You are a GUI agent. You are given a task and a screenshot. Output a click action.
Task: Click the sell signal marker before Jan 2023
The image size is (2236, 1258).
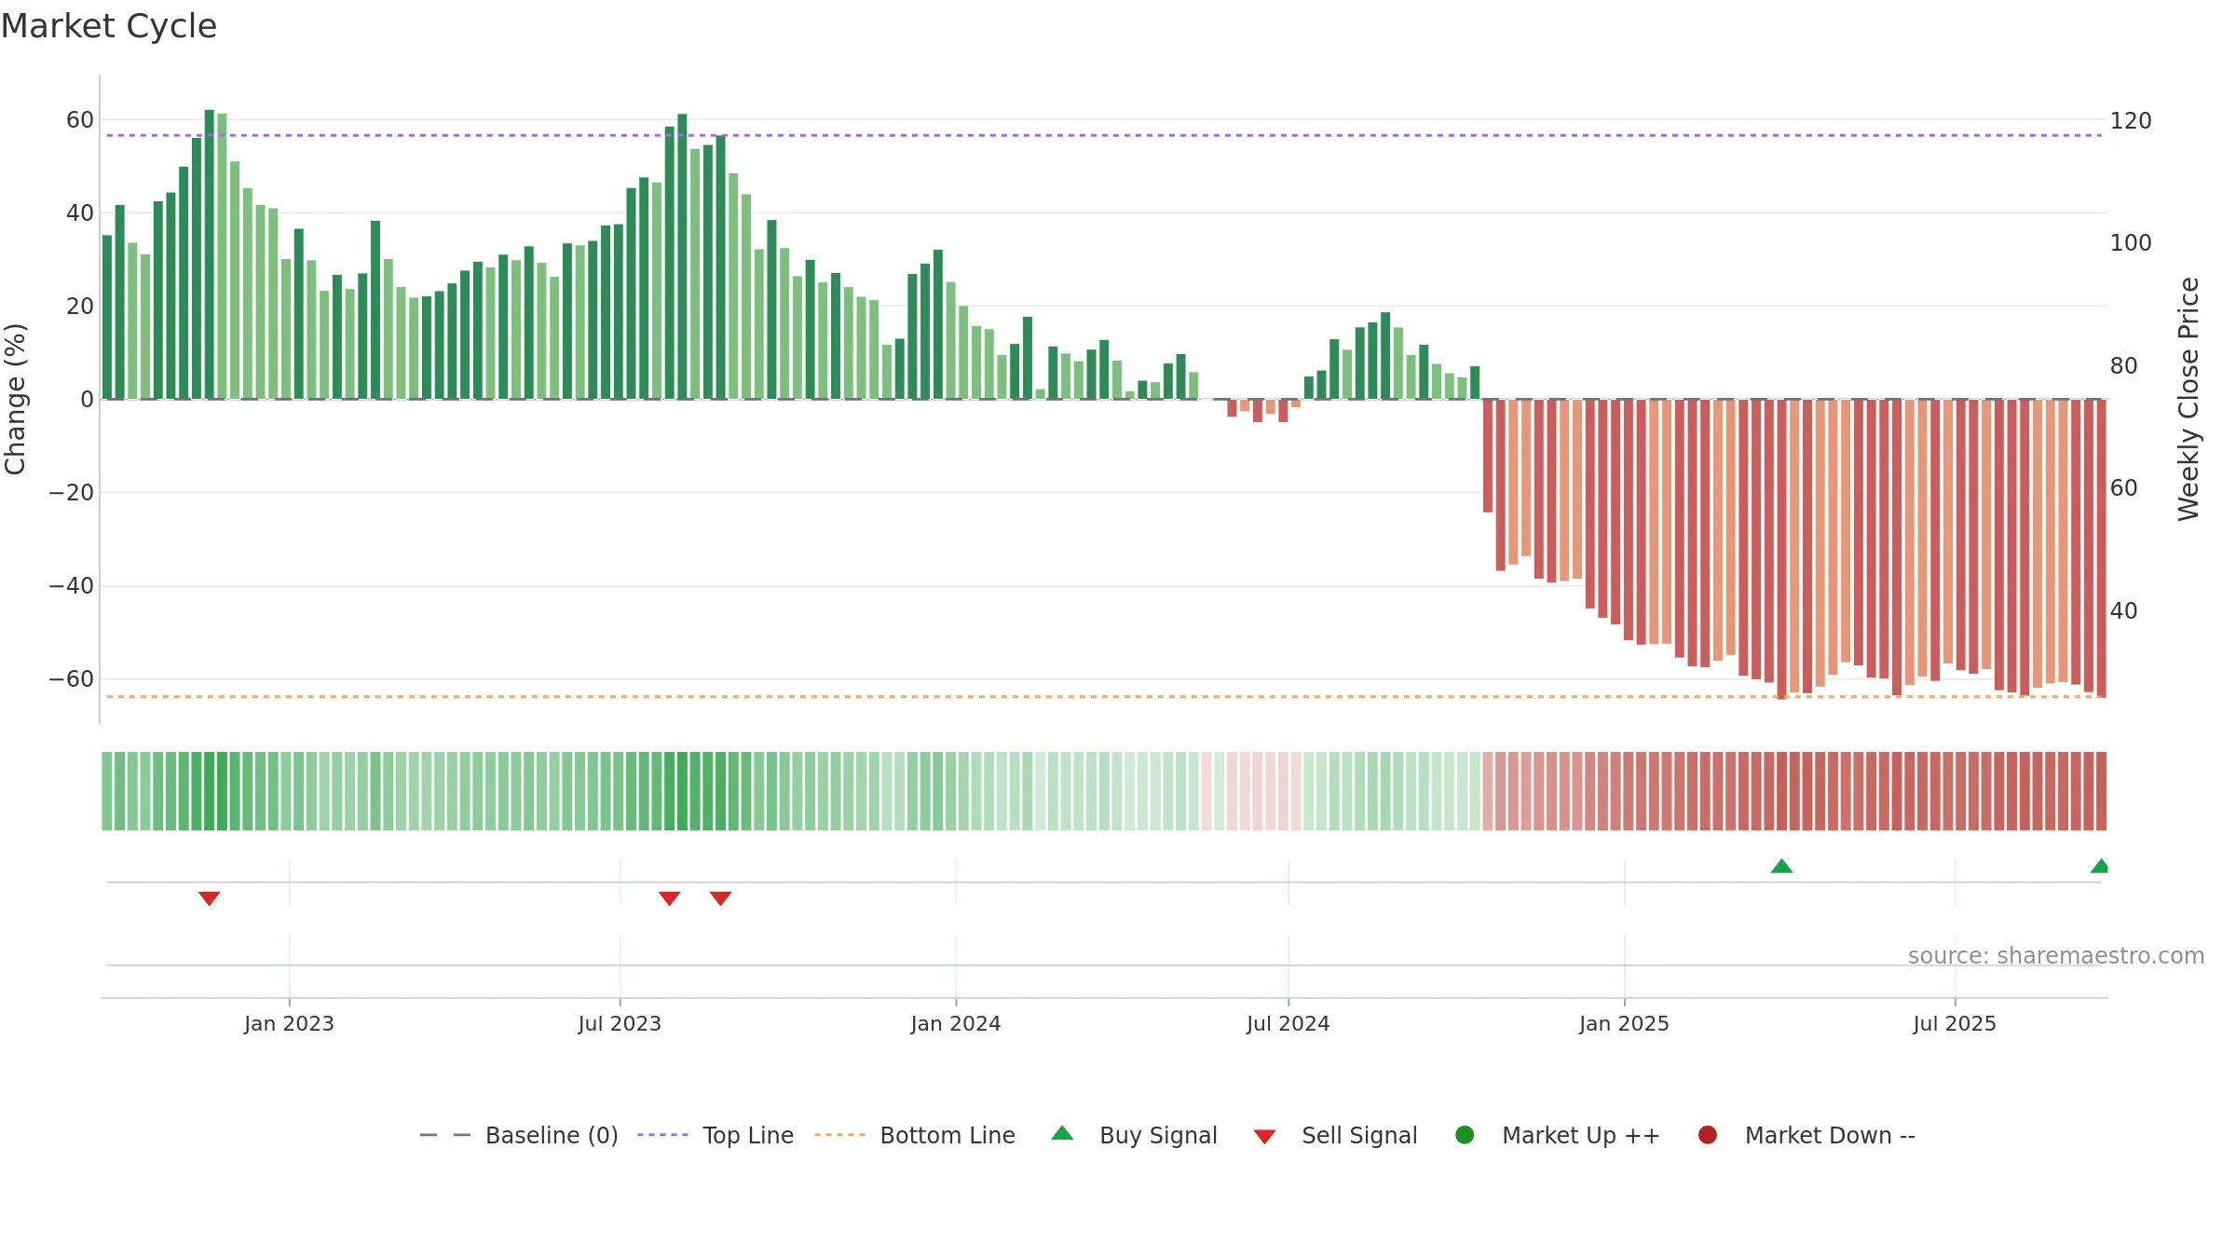pos(209,898)
